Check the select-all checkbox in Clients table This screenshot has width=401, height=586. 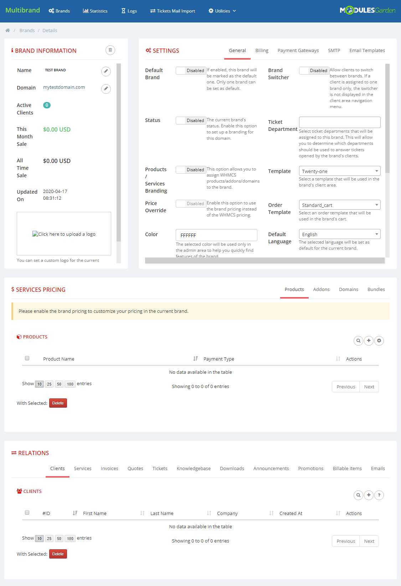tap(27, 513)
